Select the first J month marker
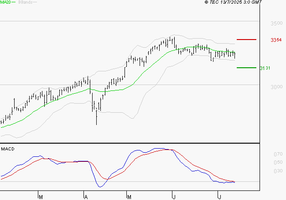This screenshot has width=286, height=200. click(x=174, y=197)
